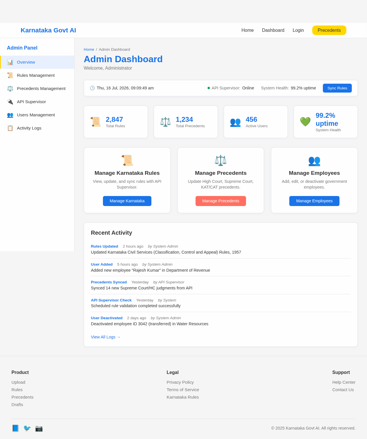Click the people icon in the Active Users card

tap(235, 122)
